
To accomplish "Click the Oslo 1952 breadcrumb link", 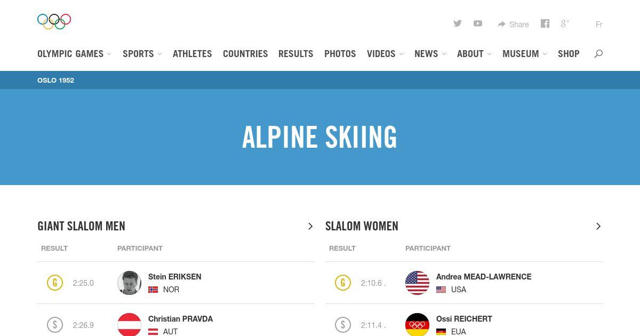I will (55, 80).
